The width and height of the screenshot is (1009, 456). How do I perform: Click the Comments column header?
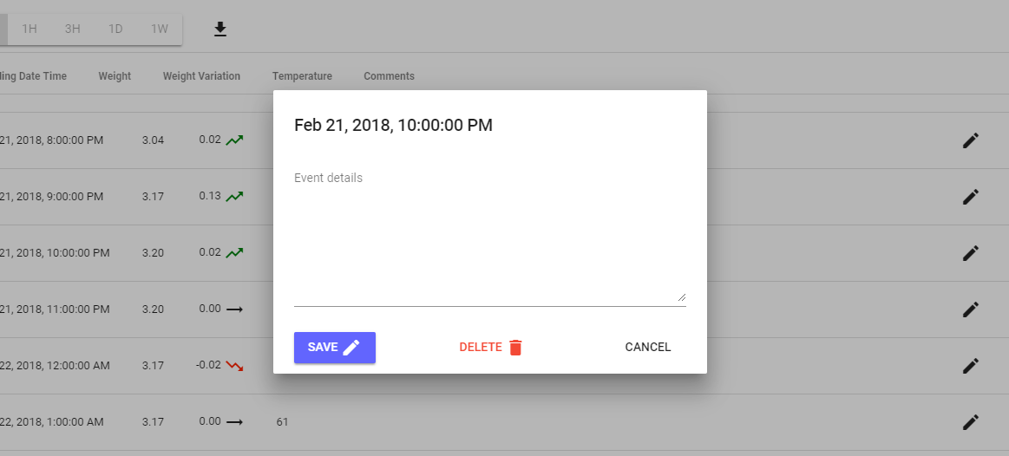coord(390,76)
